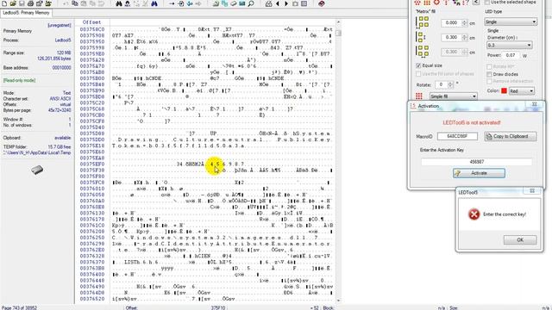
Task: Click the red dotted grid icon beside Simple fill
Action: point(418,96)
